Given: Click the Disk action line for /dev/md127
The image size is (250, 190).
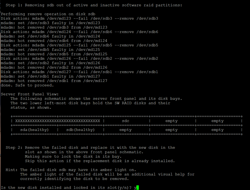Looking at the screenshot, I should coord(79,72).
